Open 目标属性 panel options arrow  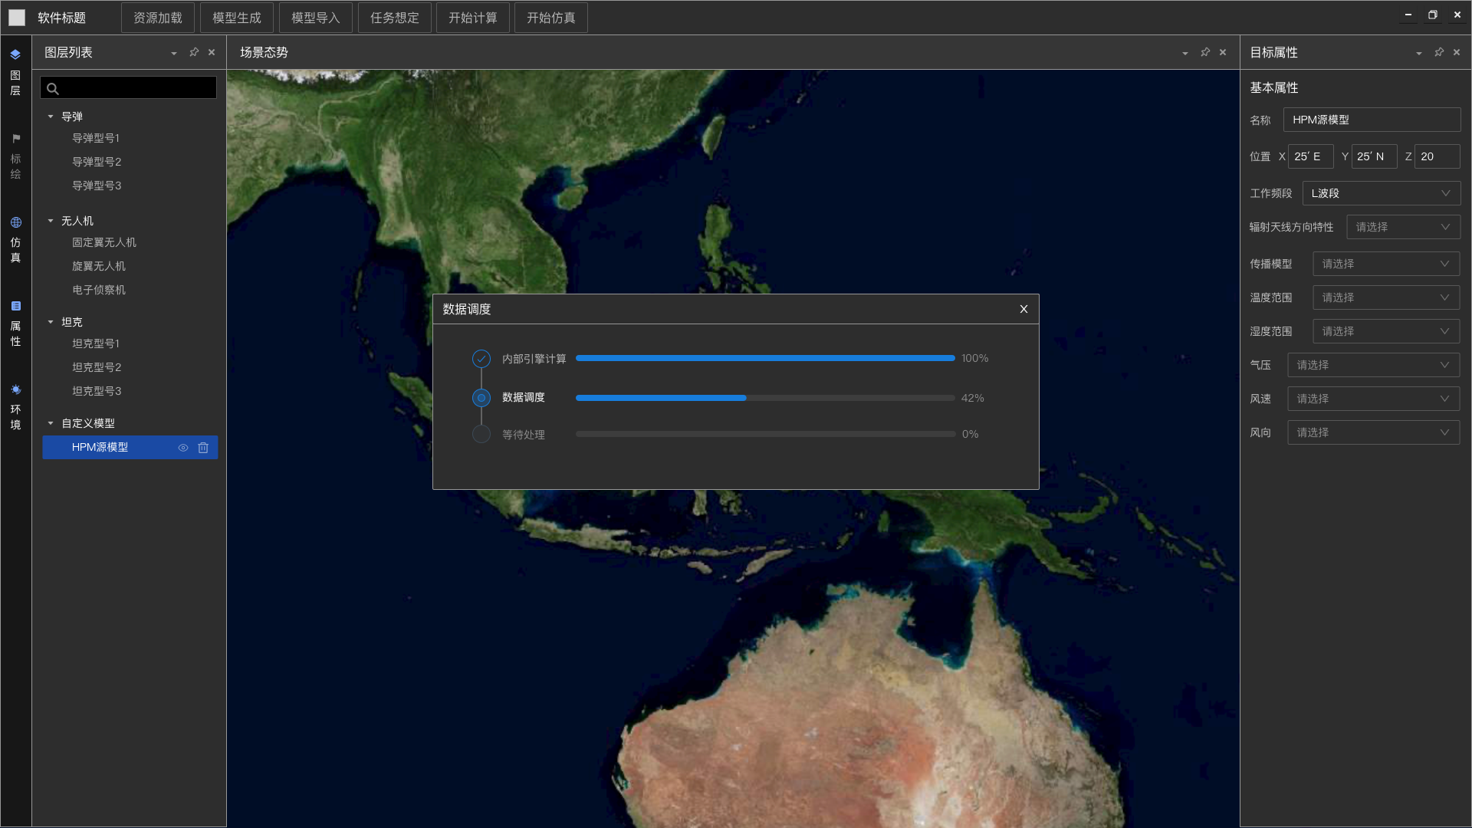pyautogui.click(x=1419, y=53)
